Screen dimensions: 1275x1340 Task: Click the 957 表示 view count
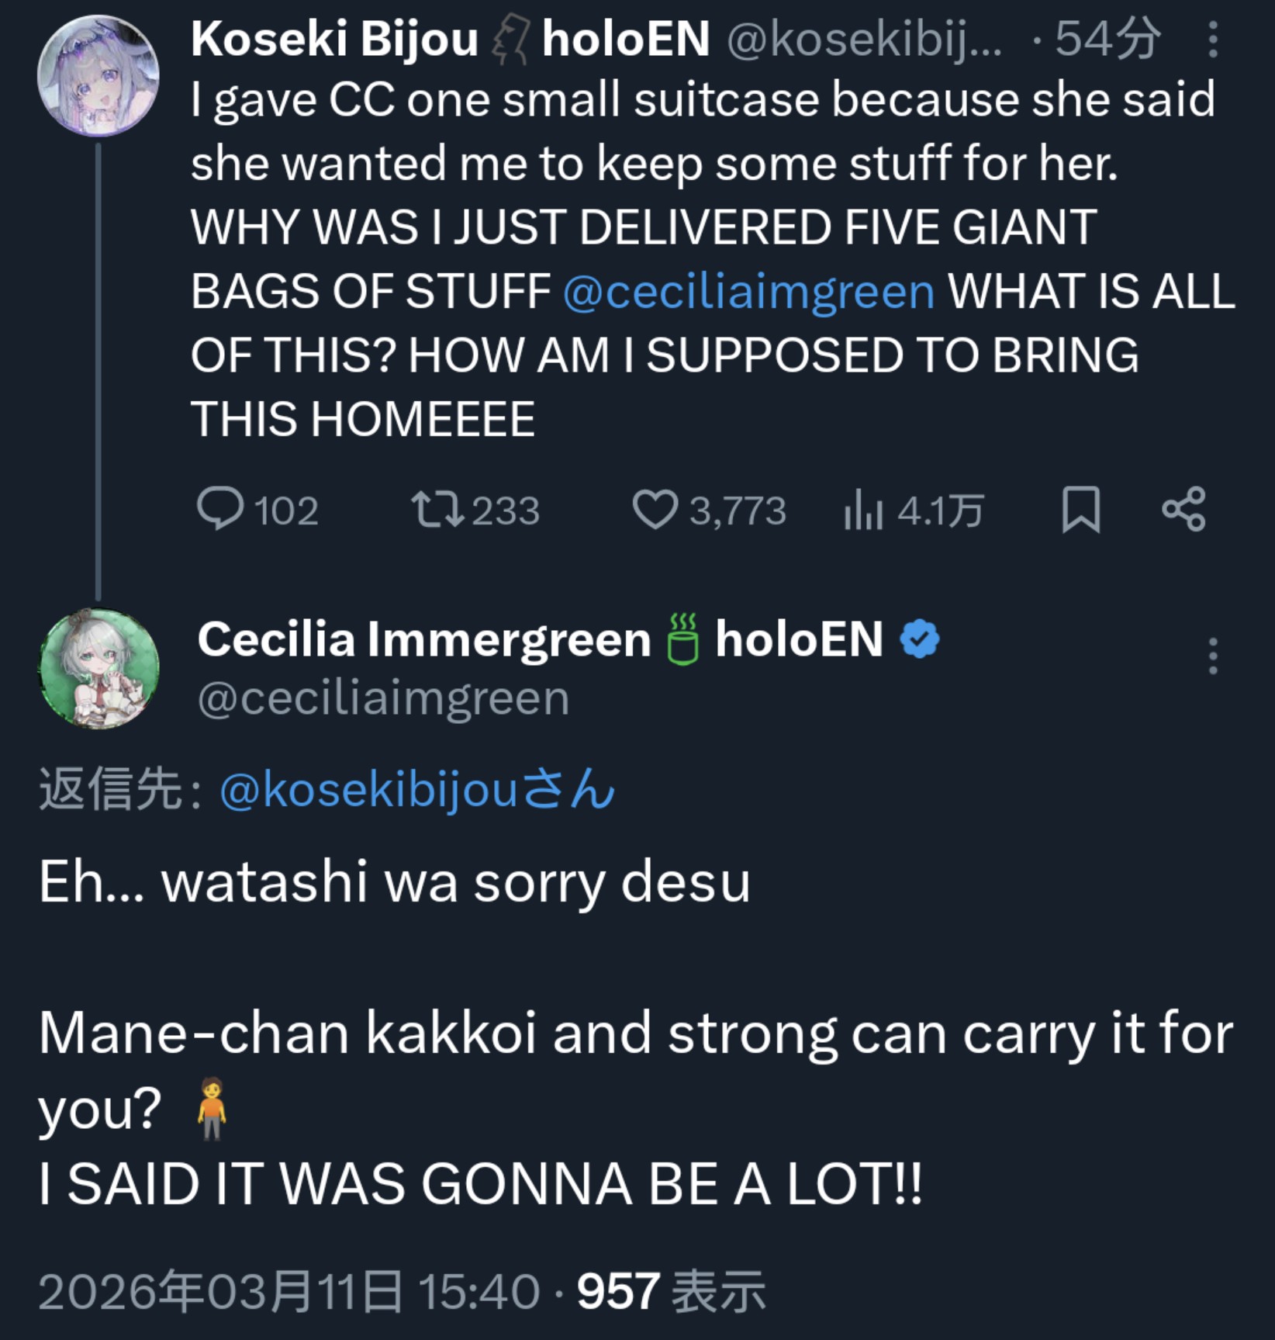pos(671,1292)
